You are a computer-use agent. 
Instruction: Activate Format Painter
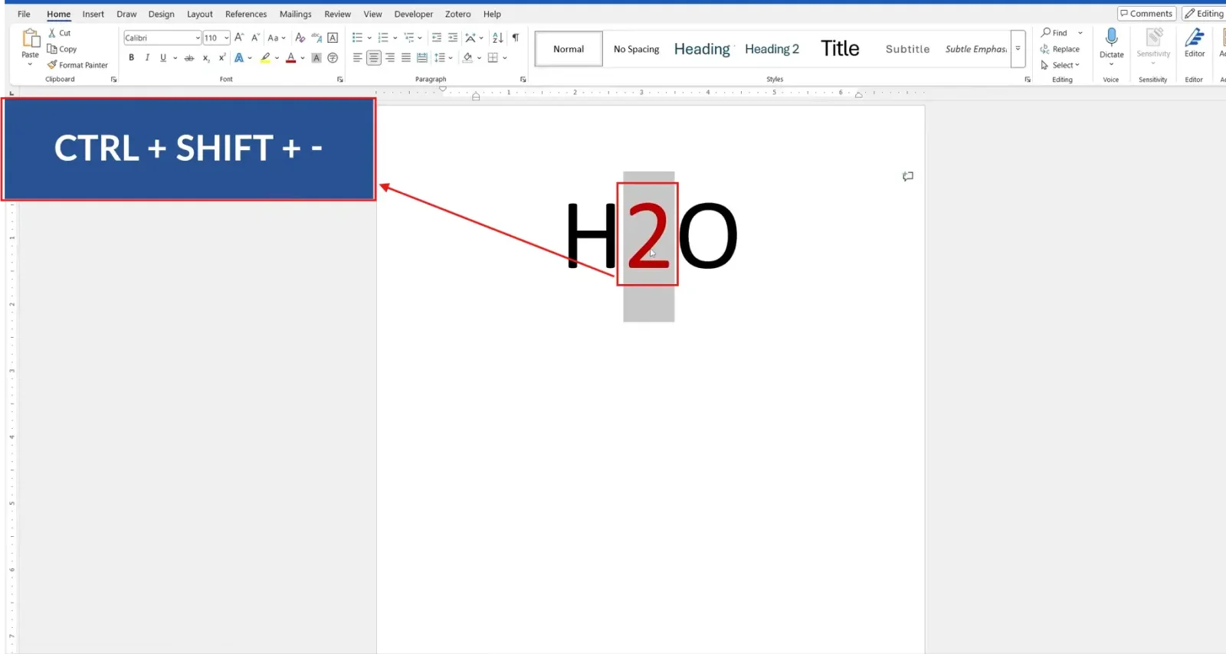point(77,65)
